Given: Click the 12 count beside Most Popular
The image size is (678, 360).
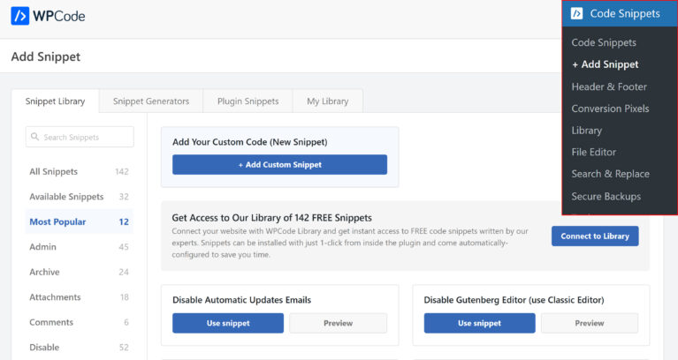Looking at the screenshot, I should 124,221.
